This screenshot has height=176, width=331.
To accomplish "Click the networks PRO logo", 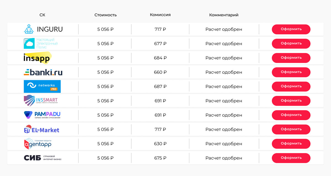I will [42, 86].
